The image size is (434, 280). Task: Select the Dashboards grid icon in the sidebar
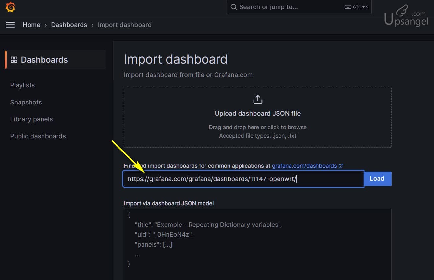point(14,59)
